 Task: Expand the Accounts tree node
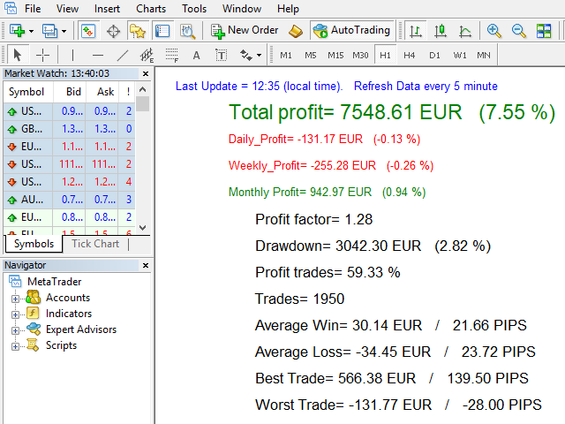tap(15, 299)
